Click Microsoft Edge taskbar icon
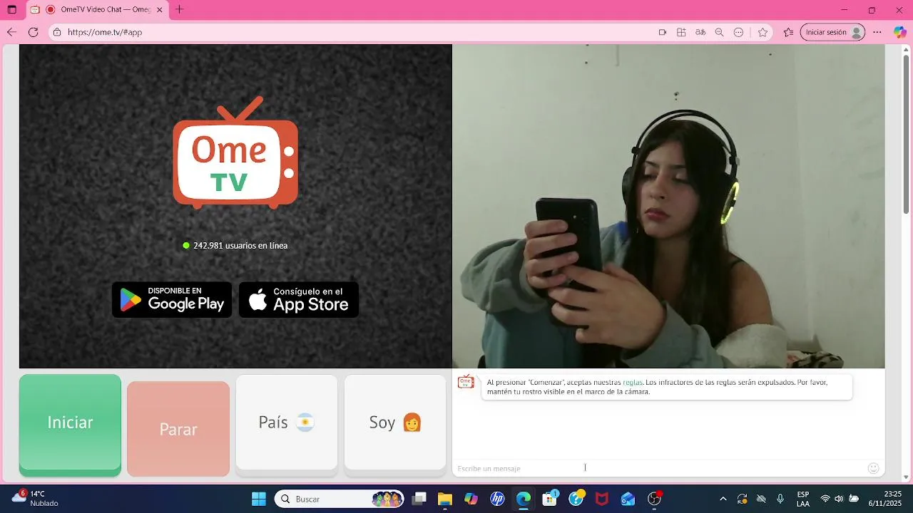 pyautogui.click(x=524, y=499)
